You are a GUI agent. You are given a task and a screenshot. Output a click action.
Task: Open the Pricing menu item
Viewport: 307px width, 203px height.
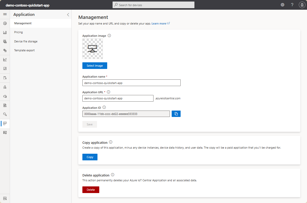[x=18, y=32]
